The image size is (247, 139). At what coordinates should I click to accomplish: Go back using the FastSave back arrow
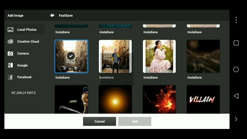52,15
